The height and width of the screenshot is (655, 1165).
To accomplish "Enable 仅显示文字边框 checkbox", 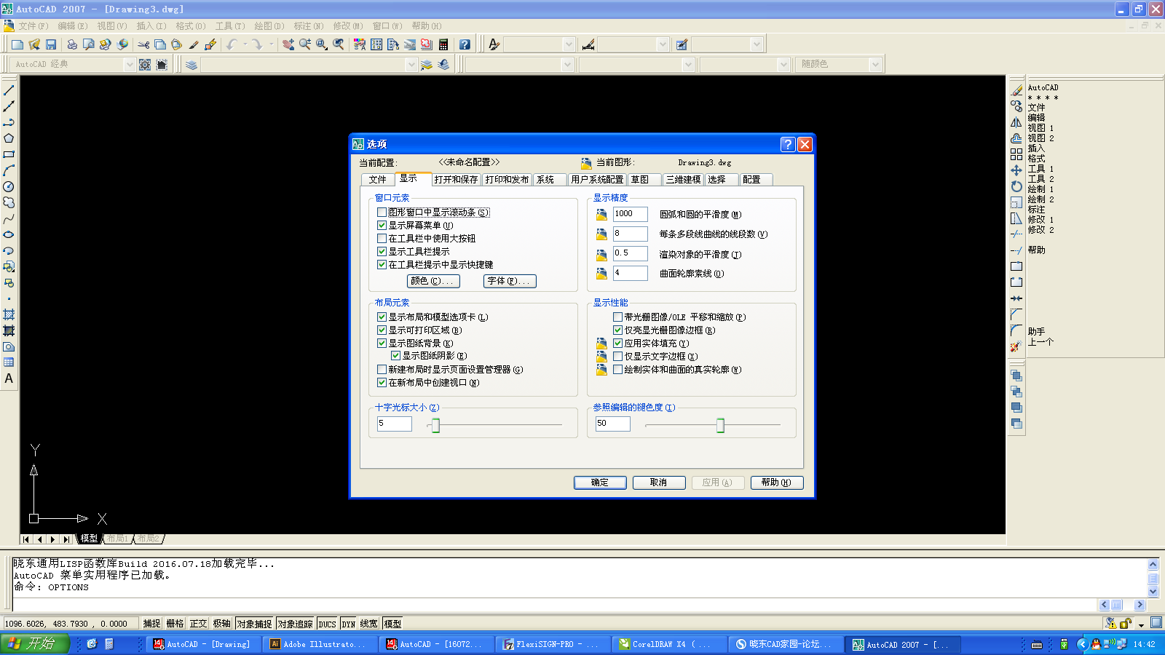I will coord(617,357).
